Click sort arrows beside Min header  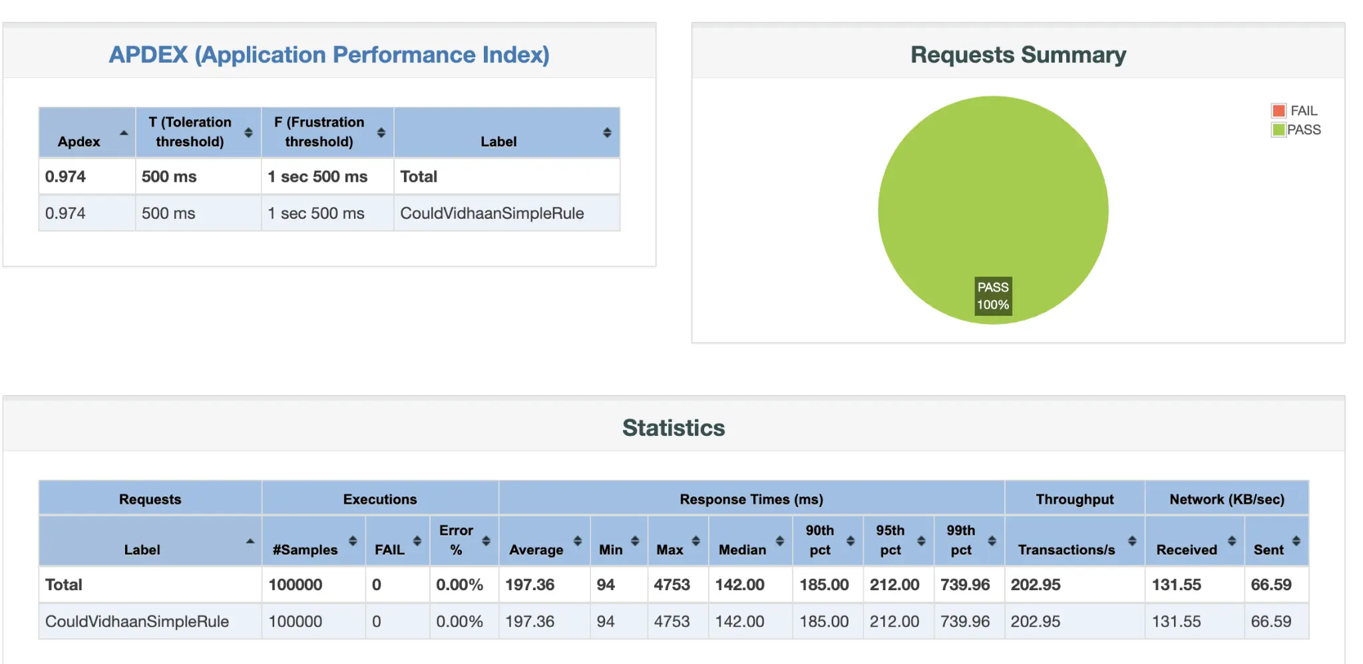coord(635,541)
